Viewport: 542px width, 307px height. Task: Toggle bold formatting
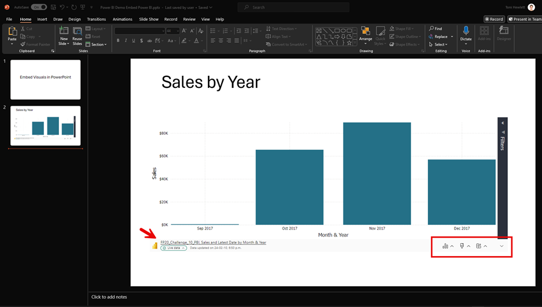coord(118,40)
